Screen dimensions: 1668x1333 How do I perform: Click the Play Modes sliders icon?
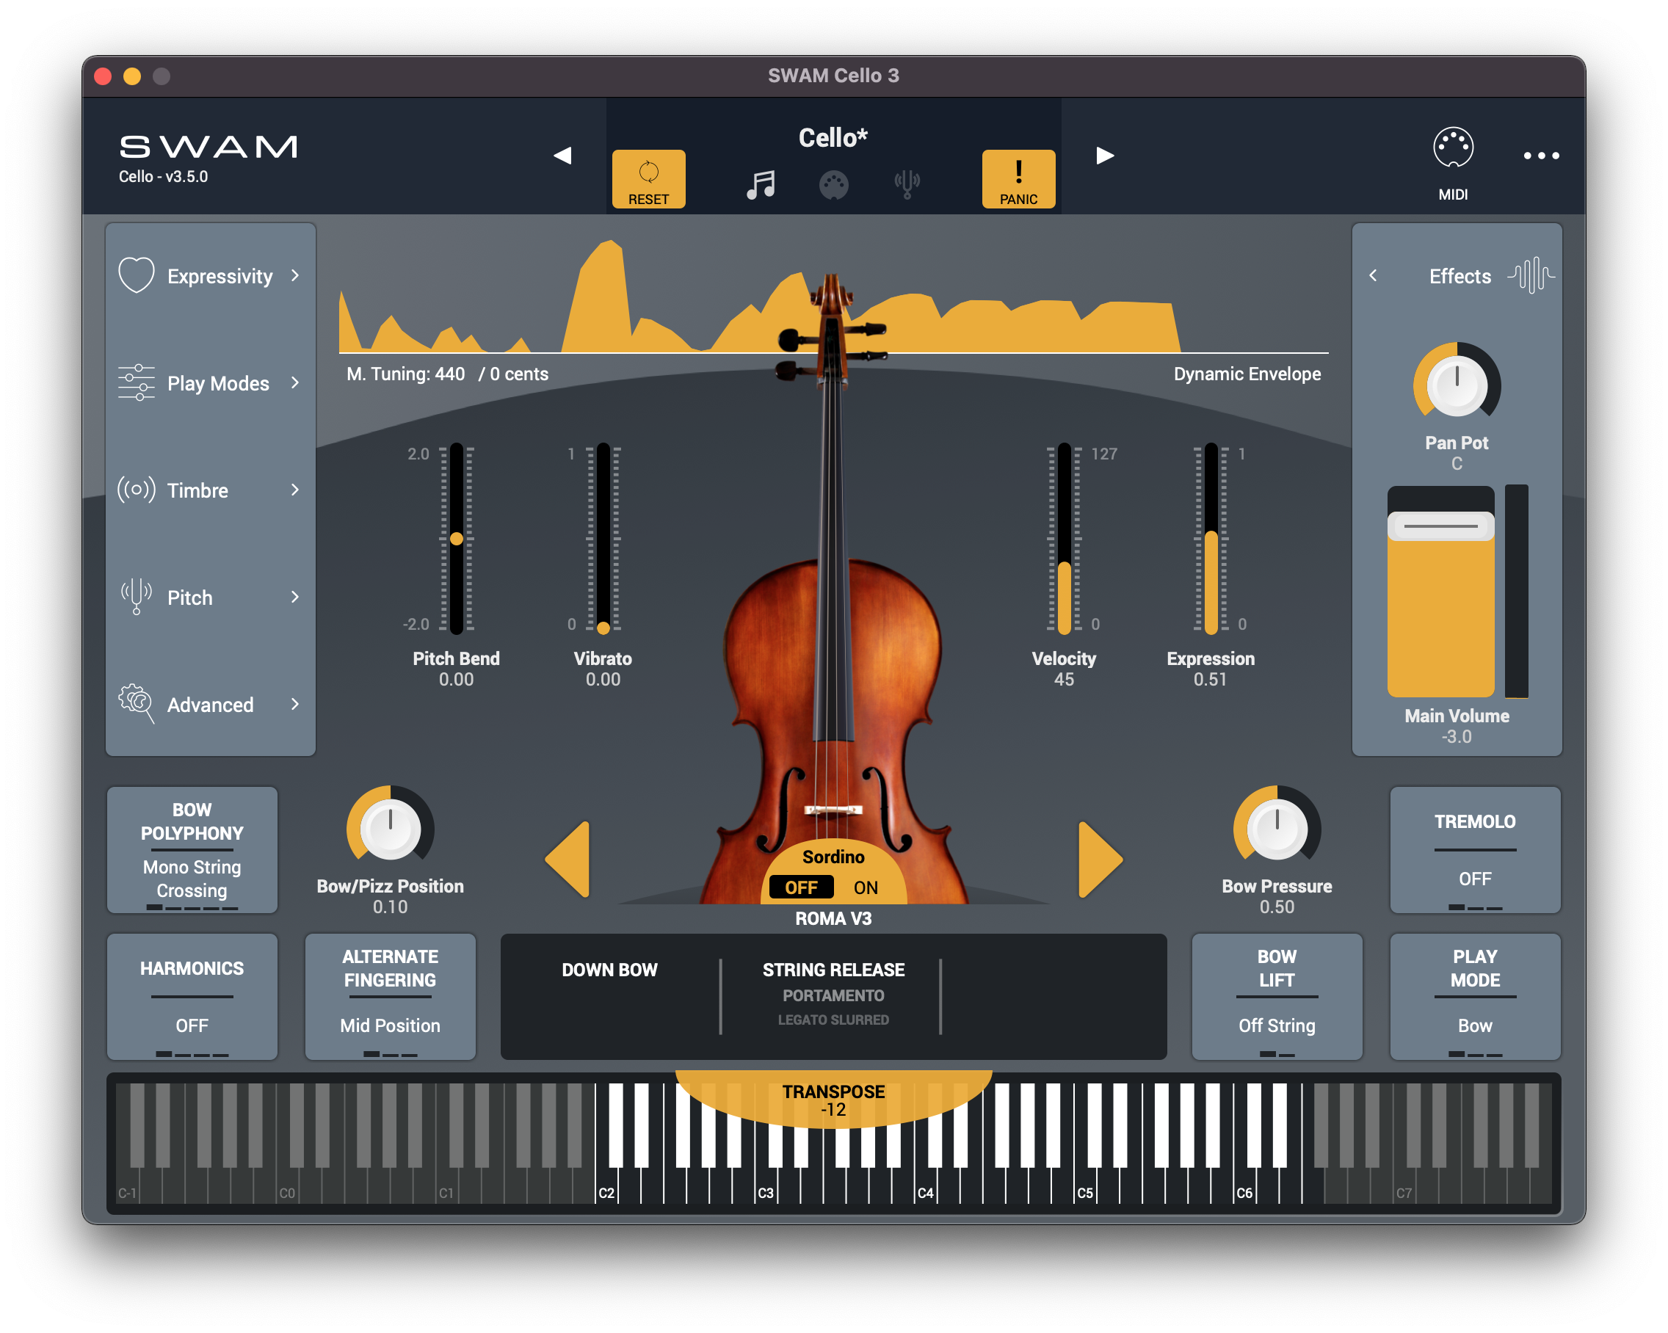click(x=136, y=382)
